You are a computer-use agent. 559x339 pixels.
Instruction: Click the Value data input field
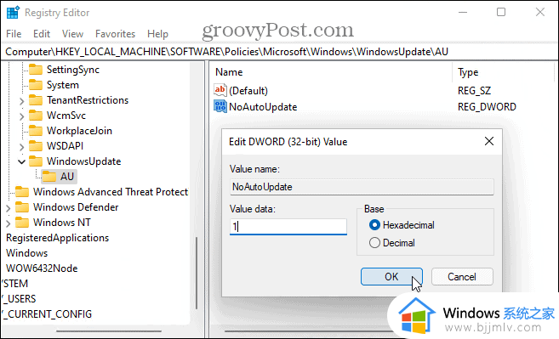[x=288, y=227]
